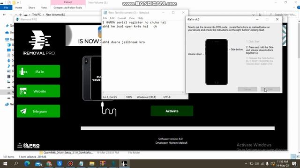Open Notepad's Edit menu
The height and width of the screenshot is (168, 300).
tap(112, 18)
